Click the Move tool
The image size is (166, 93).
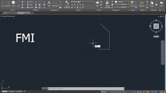(30, 2)
